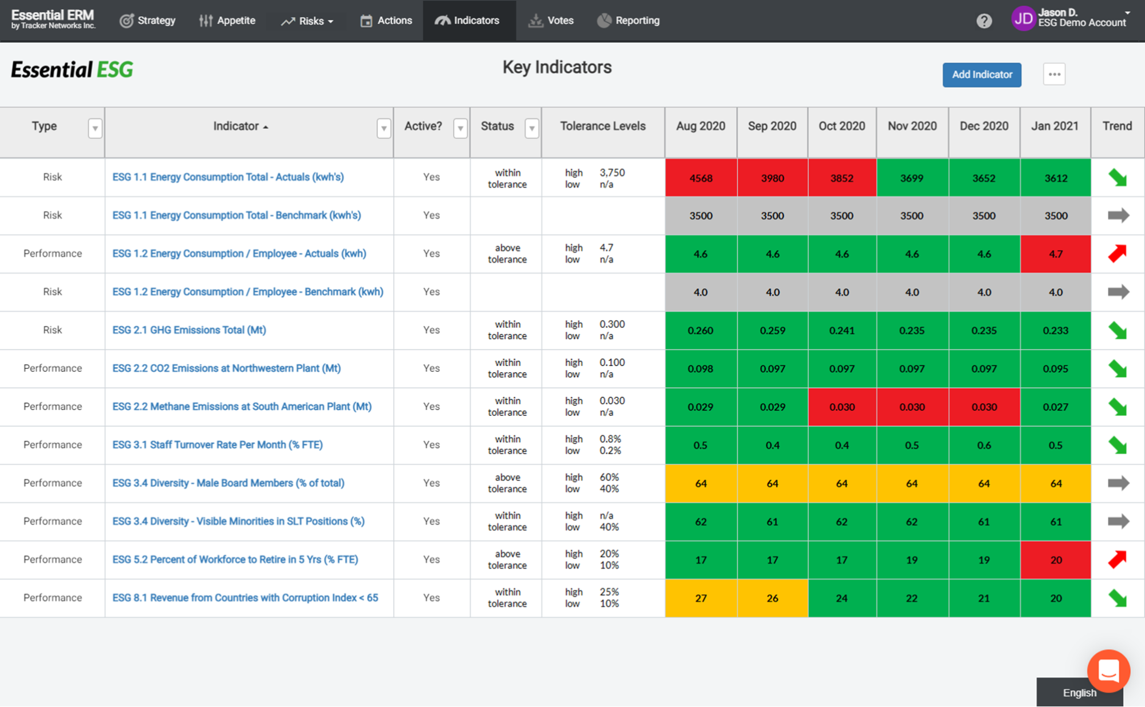Select the Indicators gauge icon
1145x707 pixels.
point(442,20)
